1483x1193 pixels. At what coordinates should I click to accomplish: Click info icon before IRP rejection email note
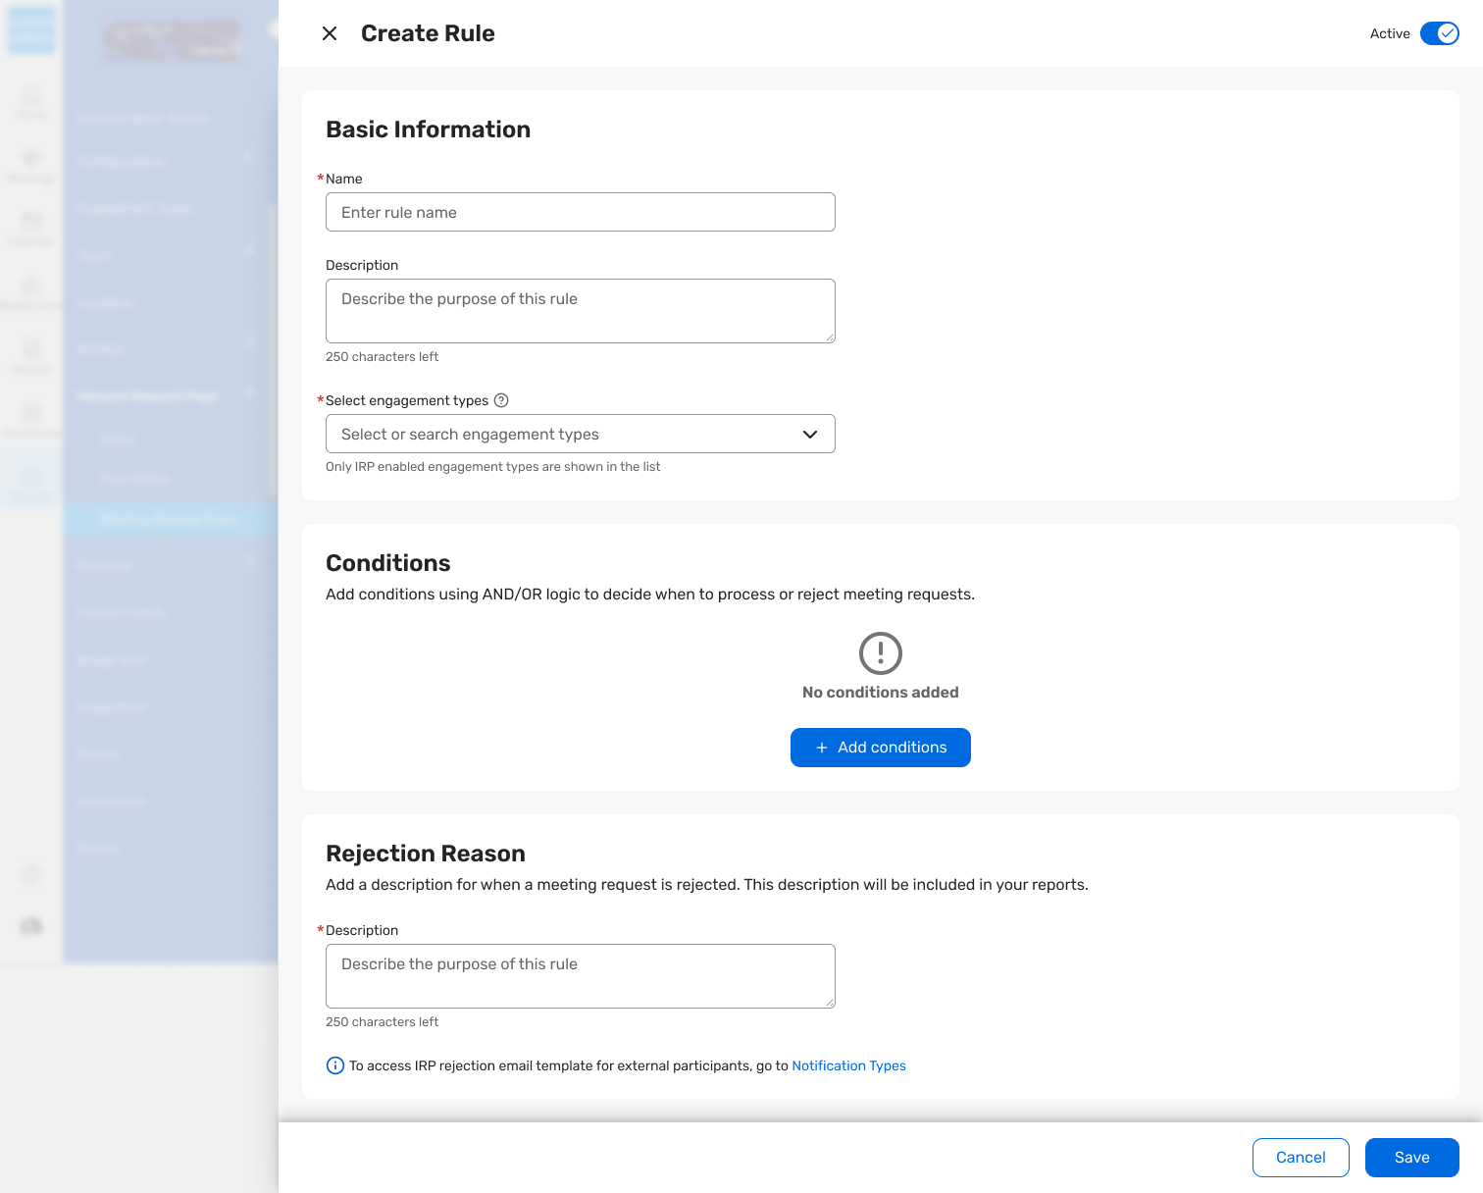click(x=335, y=1065)
